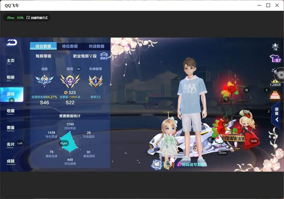Image resolution: width=284 pixels, height=199 pixels.
Task: Click the Q key overlay
Action: (226, 99)
